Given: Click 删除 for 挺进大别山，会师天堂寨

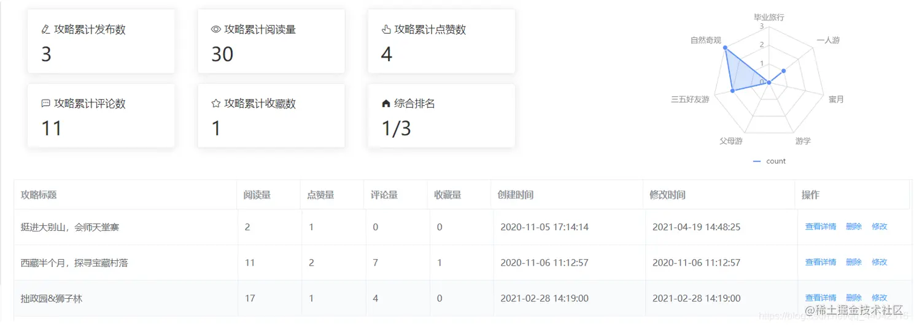Looking at the screenshot, I should (x=853, y=227).
